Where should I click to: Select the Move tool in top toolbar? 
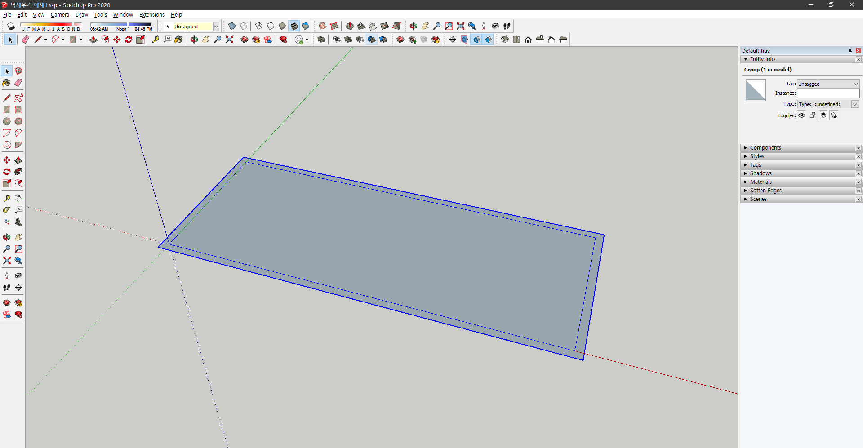[x=117, y=40]
